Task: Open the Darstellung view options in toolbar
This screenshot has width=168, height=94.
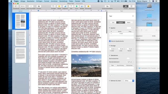Action: pos(16,6)
